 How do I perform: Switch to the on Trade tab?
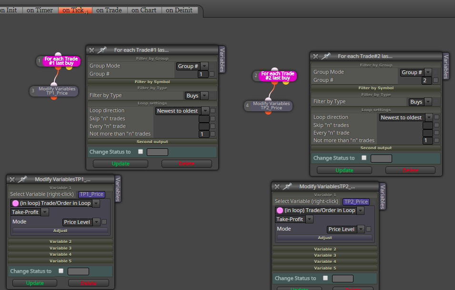109,10
